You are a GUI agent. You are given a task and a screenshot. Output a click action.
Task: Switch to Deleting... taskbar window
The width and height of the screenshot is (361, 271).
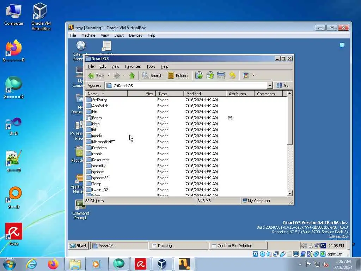(179, 246)
